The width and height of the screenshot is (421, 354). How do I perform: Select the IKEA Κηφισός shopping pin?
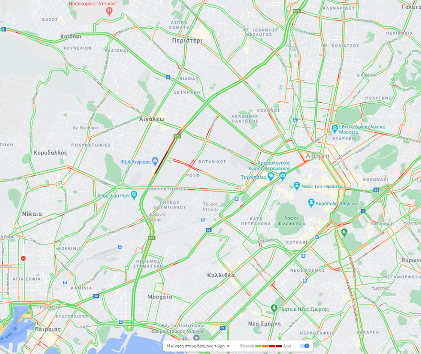coord(155,161)
